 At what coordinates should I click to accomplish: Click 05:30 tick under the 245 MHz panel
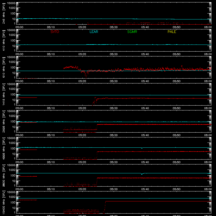click(x=114, y=27)
